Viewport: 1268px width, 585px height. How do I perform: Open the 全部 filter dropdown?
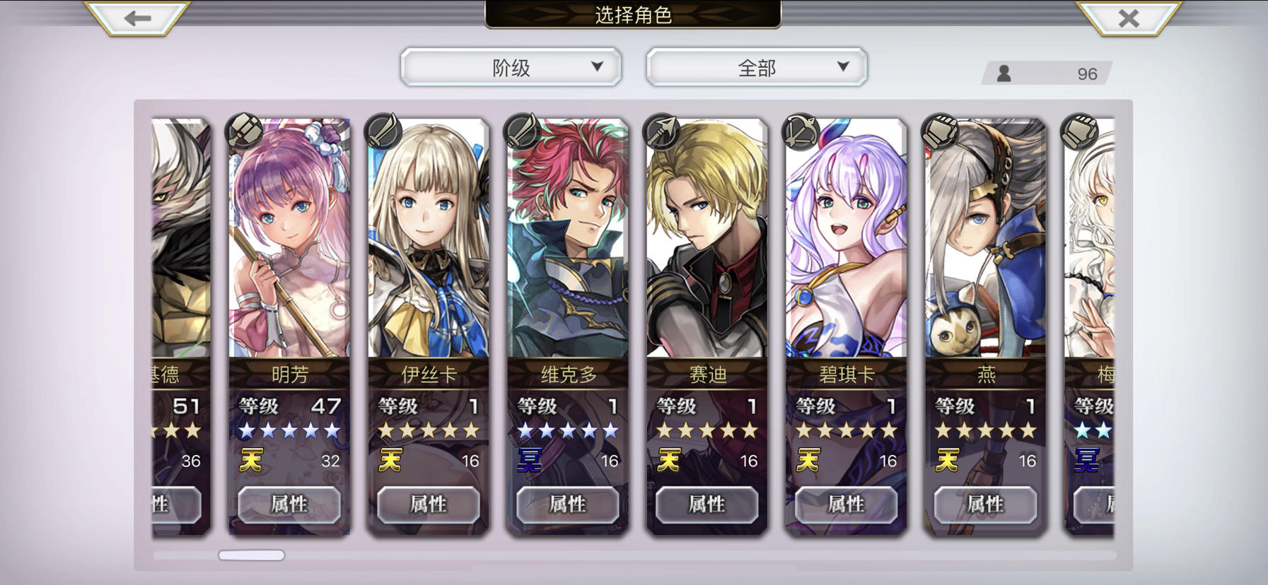[x=757, y=67]
